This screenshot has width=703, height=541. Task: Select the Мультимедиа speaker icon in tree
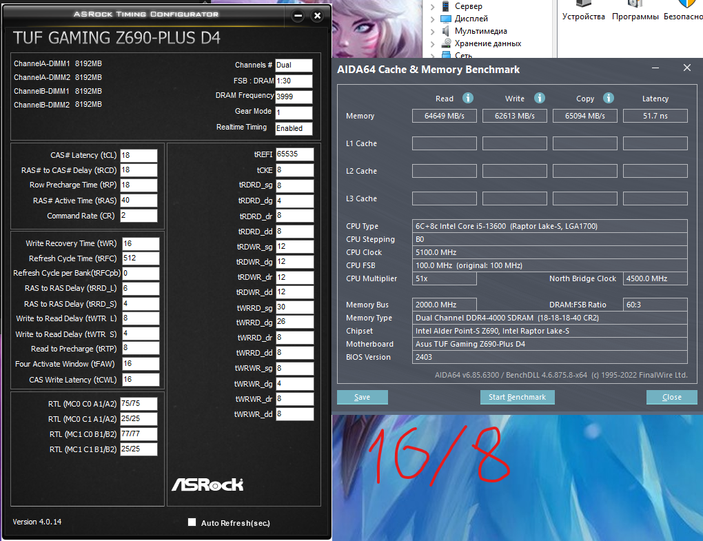[446, 31]
